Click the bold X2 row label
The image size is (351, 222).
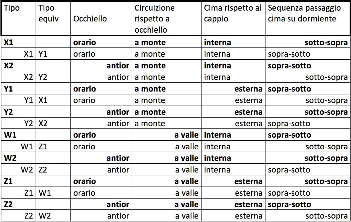(x=9, y=66)
